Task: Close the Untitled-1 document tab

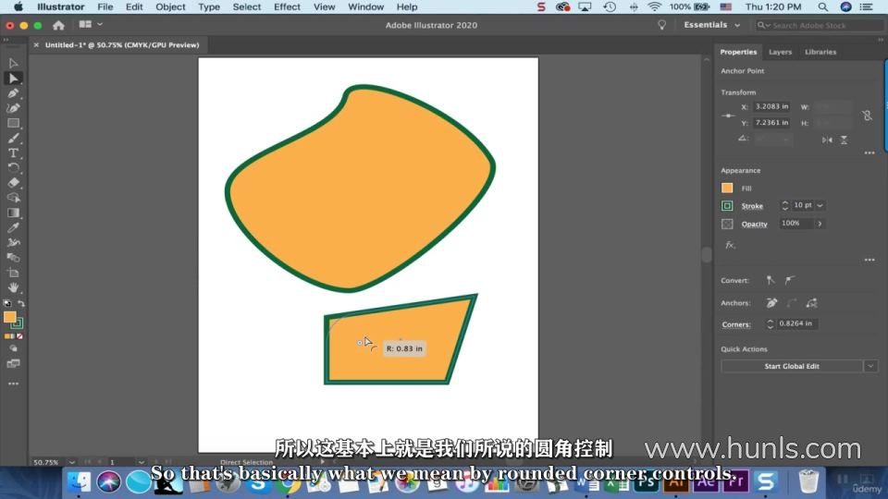Action: point(36,44)
